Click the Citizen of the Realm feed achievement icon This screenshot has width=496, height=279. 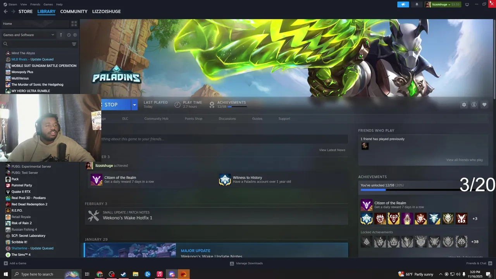tap(96, 180)
